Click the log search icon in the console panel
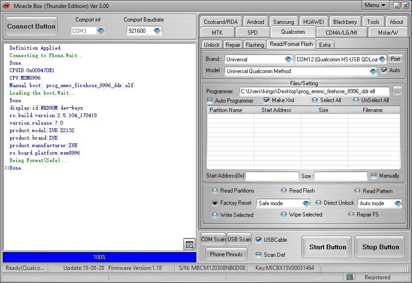Viewport: 412px width, 283px height. (x=189, y=245)
